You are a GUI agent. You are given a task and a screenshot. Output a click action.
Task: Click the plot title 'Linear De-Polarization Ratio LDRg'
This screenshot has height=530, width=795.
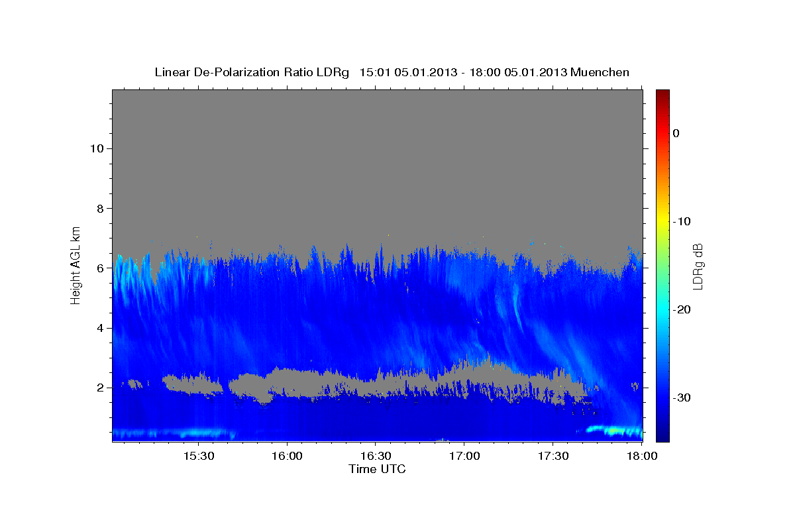tap(252, 72)
